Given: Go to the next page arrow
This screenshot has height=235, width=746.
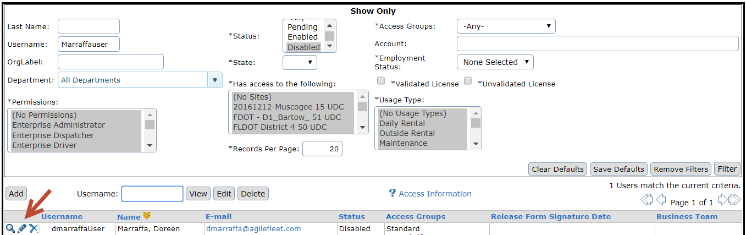Looking at the screenshot, I should tap(722, 201).
